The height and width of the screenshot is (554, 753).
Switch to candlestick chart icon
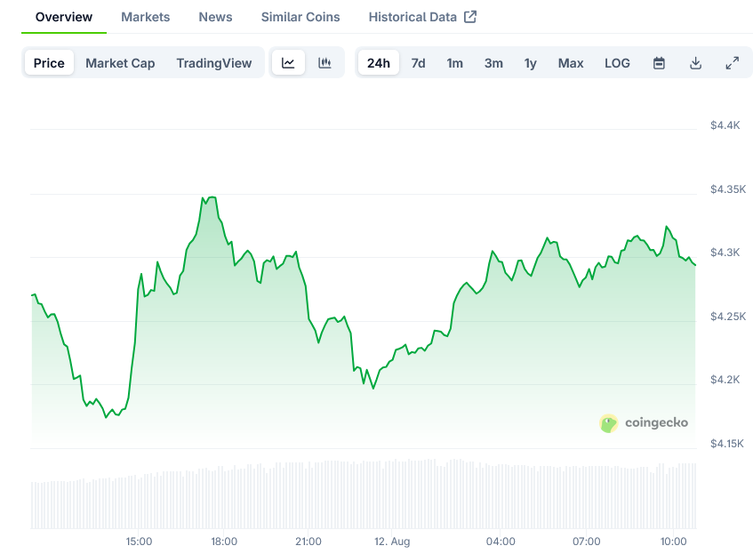pyautogui.click(x=324, y=63)
